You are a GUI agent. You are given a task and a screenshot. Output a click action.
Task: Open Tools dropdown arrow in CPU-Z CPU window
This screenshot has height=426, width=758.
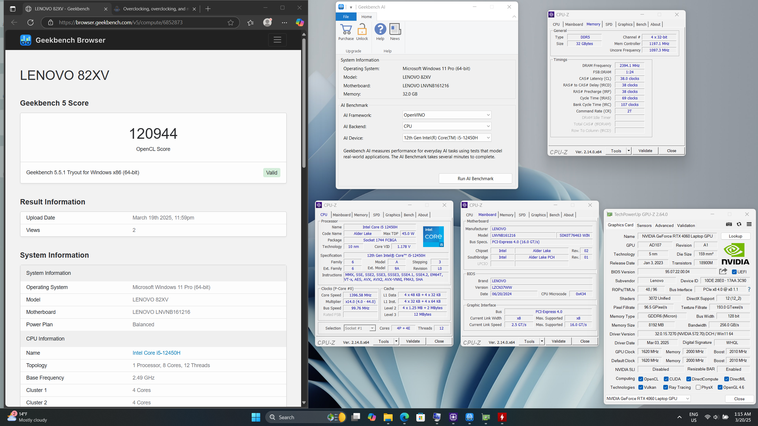coord(396,341)
